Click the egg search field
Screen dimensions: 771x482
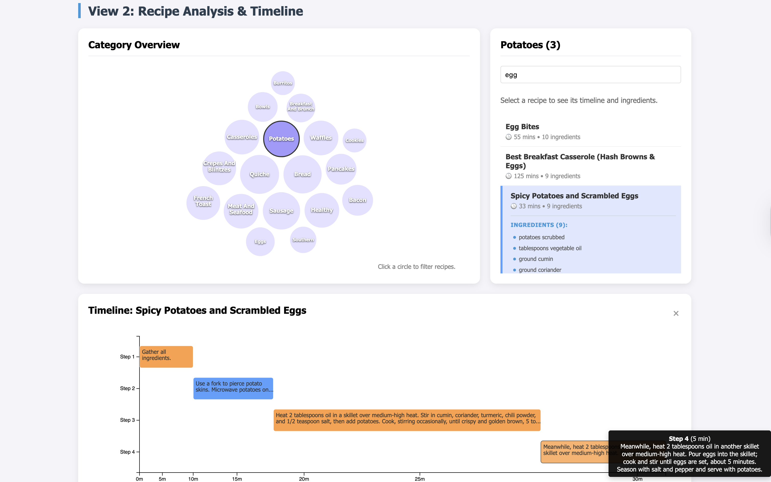point(590,74)
